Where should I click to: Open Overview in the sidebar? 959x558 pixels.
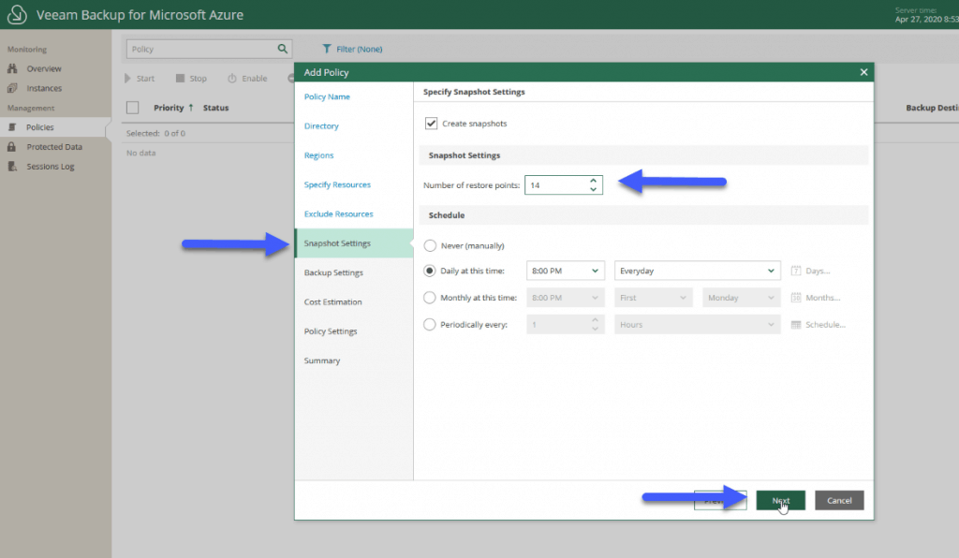tap(44, 68)
